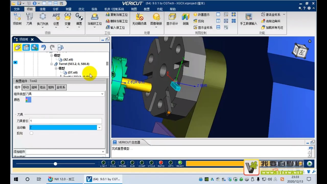This screenshot has height=184, width=327.
Task: Toggle the RAPID status light
Action: tap(161, 163)
